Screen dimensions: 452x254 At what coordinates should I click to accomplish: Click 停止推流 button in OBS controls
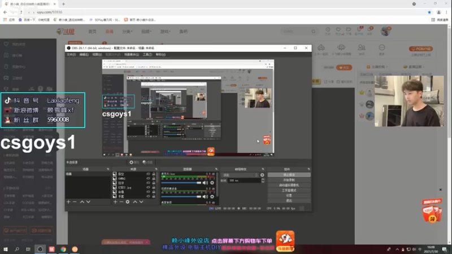click(289, 175)
